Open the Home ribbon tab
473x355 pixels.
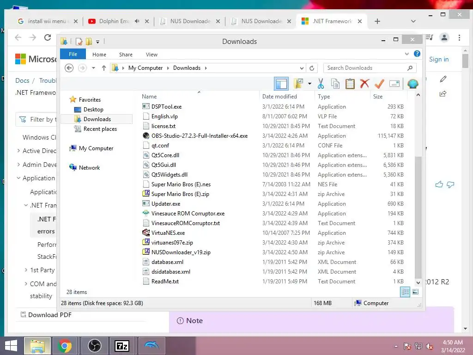click(99, 55)
